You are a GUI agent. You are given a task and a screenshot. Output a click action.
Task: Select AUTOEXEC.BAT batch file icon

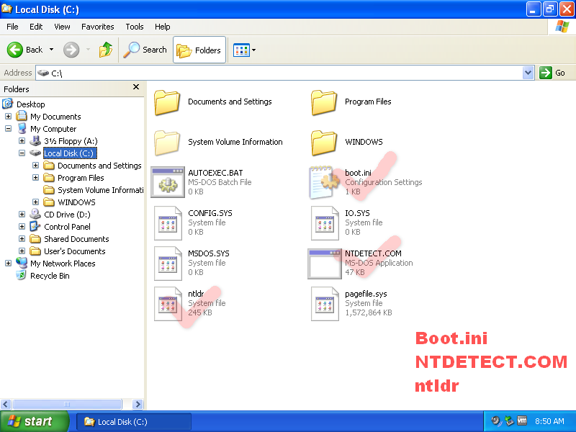168,182
